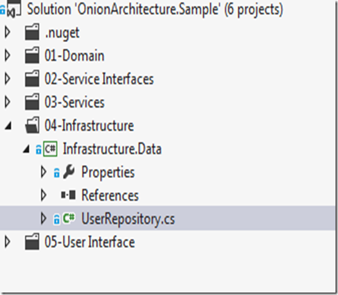Select the Properties tree item label
Viewport: 338px width, 295px height.
point(108,173)
